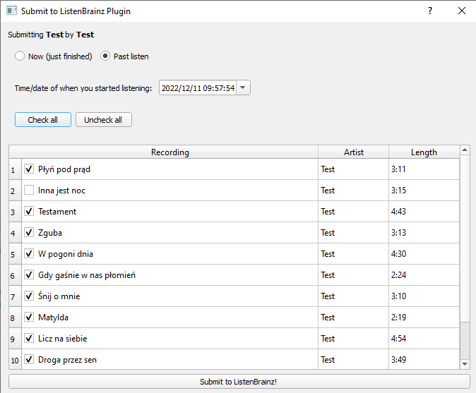This screenshot has width=476, height=393.
Task: Select row header number 8
Action: pos(15,318)
